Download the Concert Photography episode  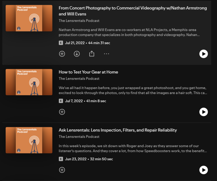pos(77,54)
